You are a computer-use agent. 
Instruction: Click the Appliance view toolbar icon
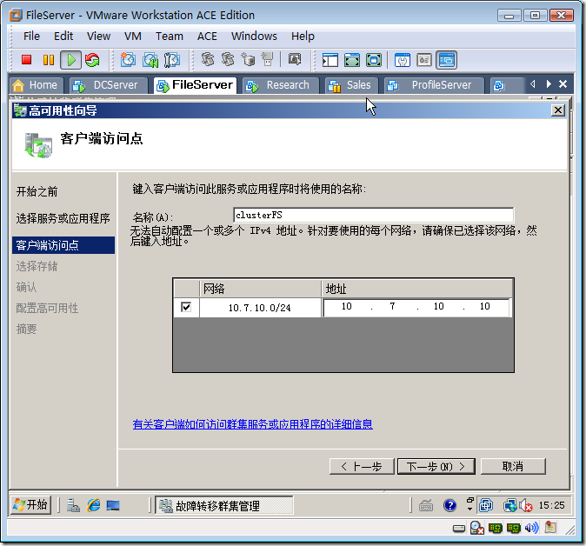(x=424, y=60)
